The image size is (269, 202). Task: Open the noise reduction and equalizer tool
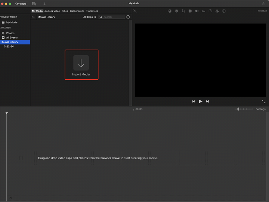[x=203, y=11]
